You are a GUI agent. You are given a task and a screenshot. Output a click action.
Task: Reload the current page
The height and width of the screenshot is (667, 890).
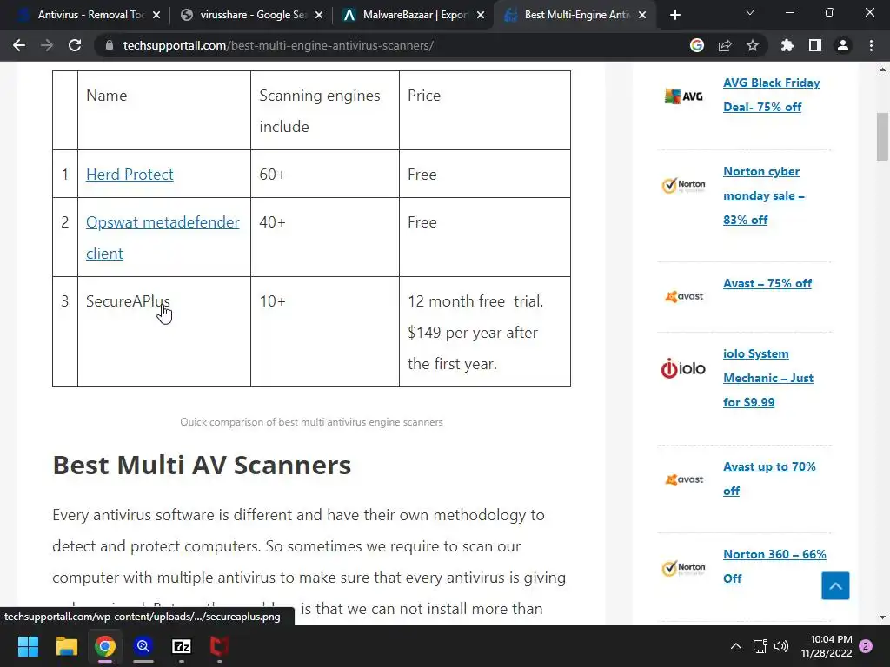75,45
